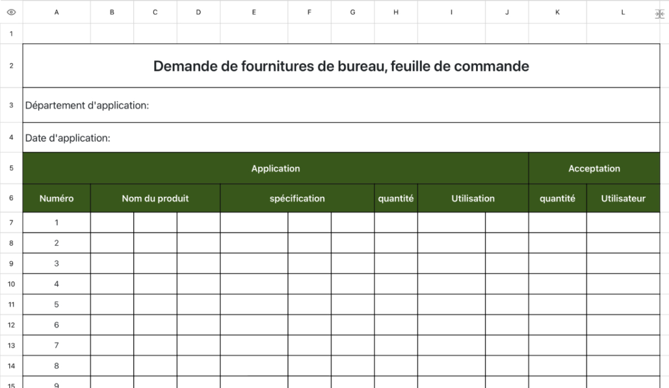The image size is (669, 388).
Task: Click the 'Département d'application:' cell
Action: pos(341,105)
